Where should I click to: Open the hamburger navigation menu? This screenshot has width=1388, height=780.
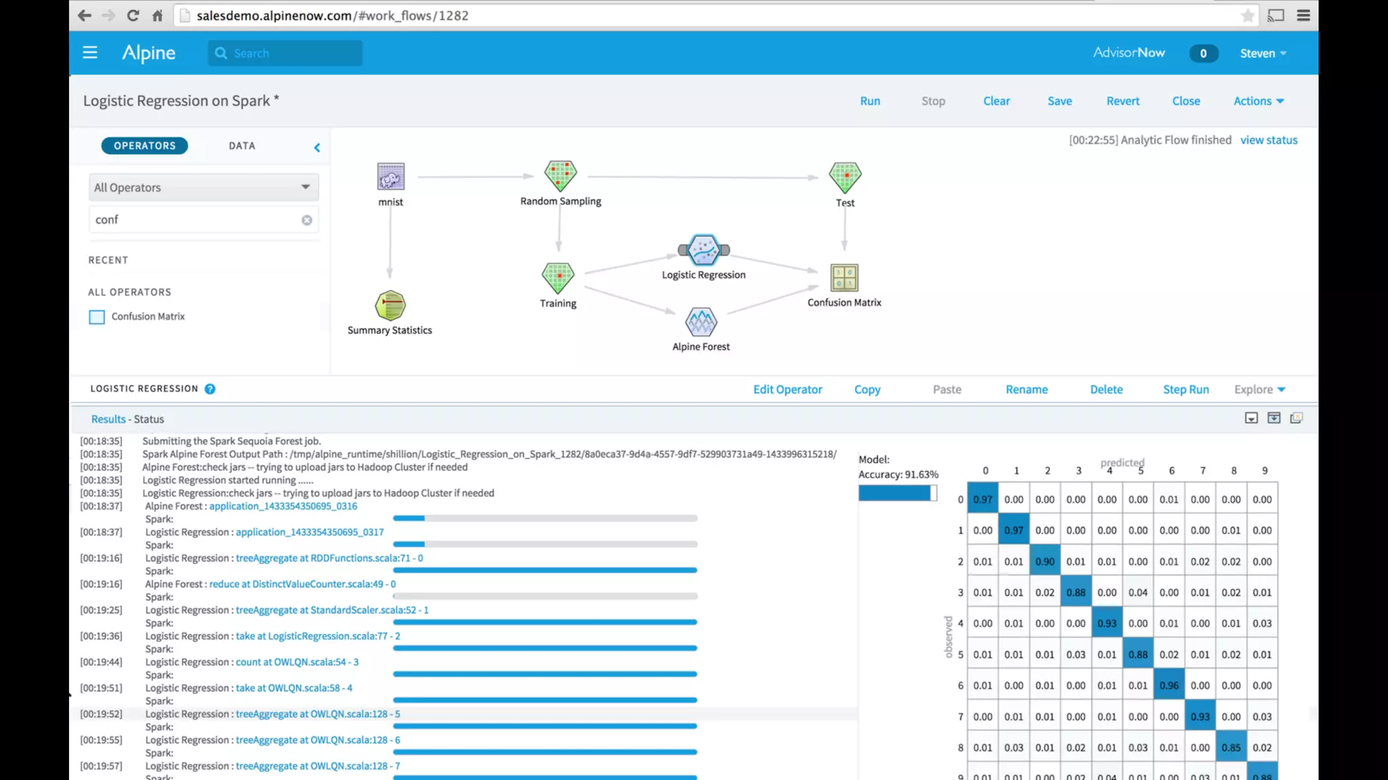pyautogui.click(x=90, y=53)
